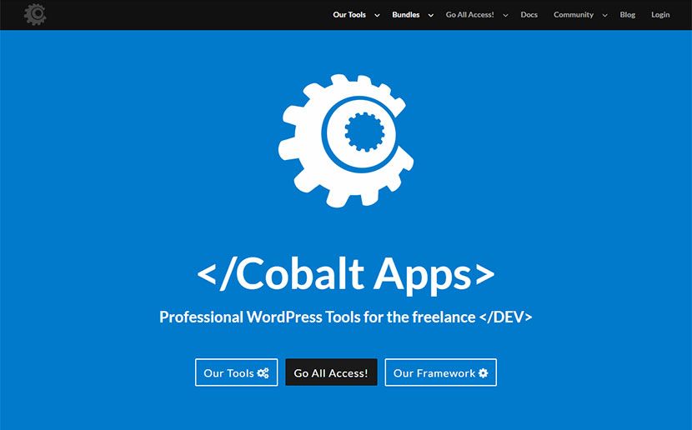Expand the Community dropdown chevron

[x=604, y=16]
